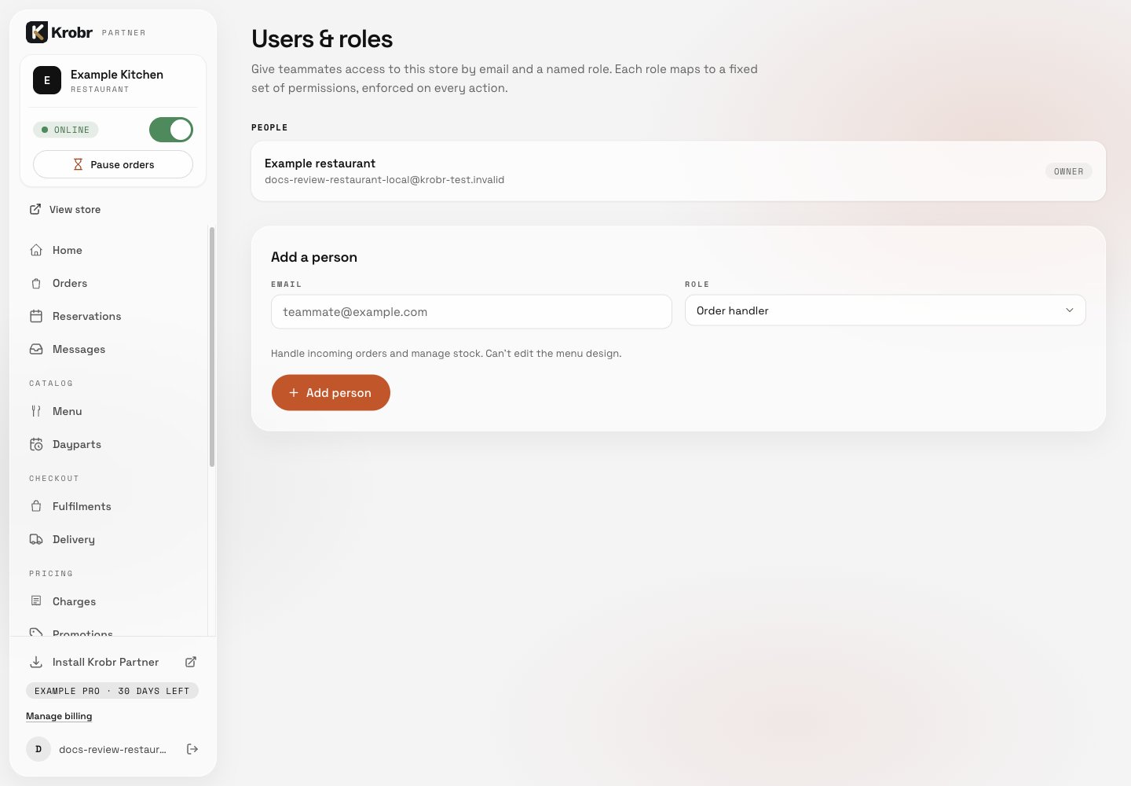Screen dimensions: 1131x786
Task: Click the Messages inbox icon
Action: click(x=36, y=349)
